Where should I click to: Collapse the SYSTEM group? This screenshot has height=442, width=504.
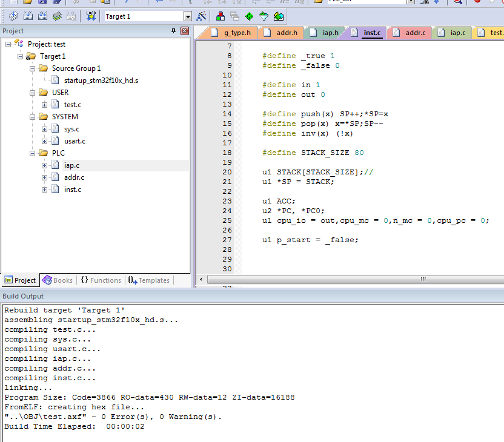(32, 117)
